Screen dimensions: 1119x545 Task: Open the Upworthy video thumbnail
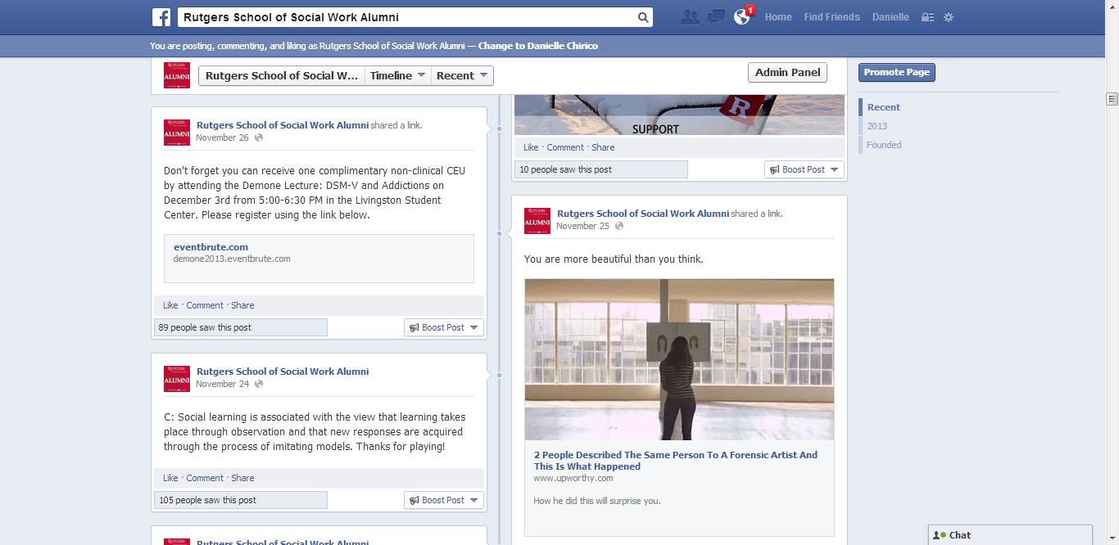(x=679, y=359)
